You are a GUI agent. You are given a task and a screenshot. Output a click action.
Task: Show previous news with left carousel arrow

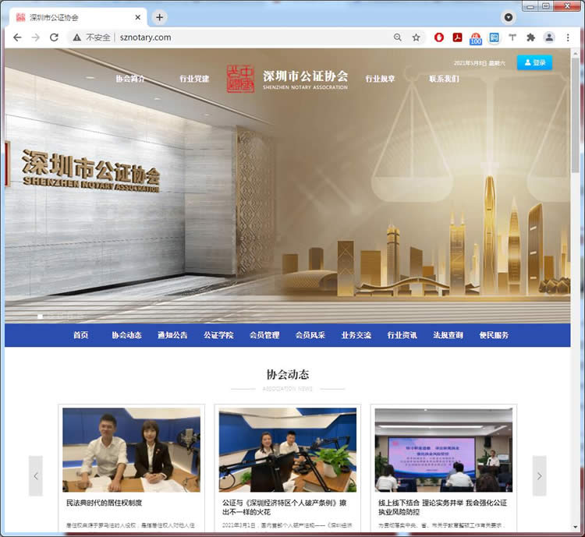click(36, 476)
